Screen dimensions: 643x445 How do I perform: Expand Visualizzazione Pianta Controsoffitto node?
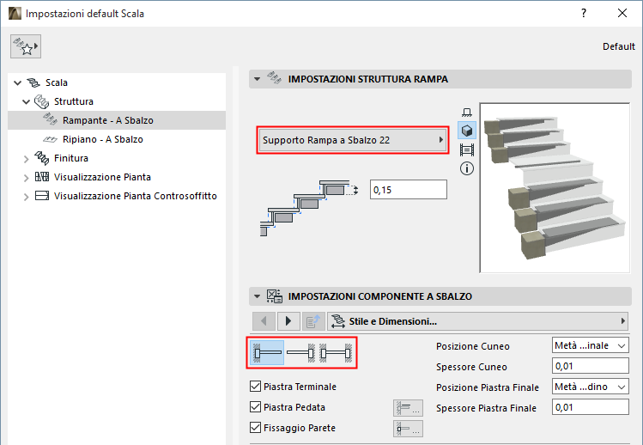pyautogui.click(x=27, y=197)
